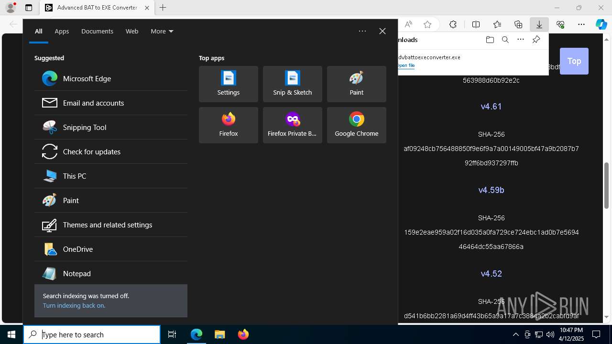The width and height of the screenshot is (612, 344).
Task: Click Open file link in downloads
Action: (406, 65)
